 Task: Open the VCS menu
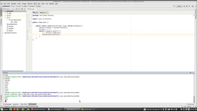click(47, 4)
